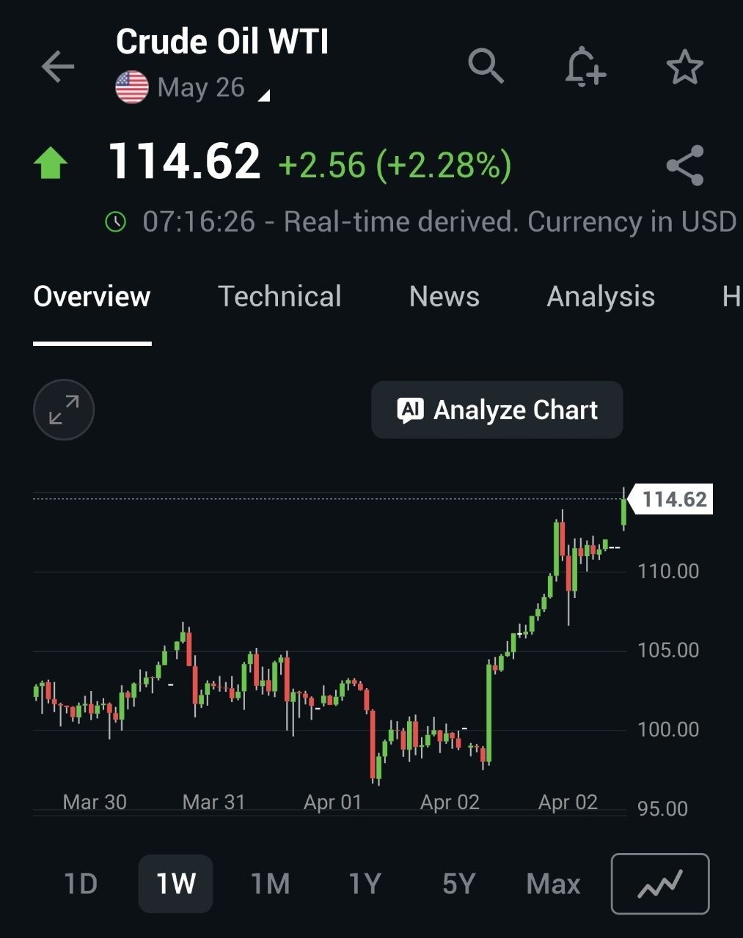Select the 1M time range
This screenshot has height=938, width=743.
(x=270, y=884)
